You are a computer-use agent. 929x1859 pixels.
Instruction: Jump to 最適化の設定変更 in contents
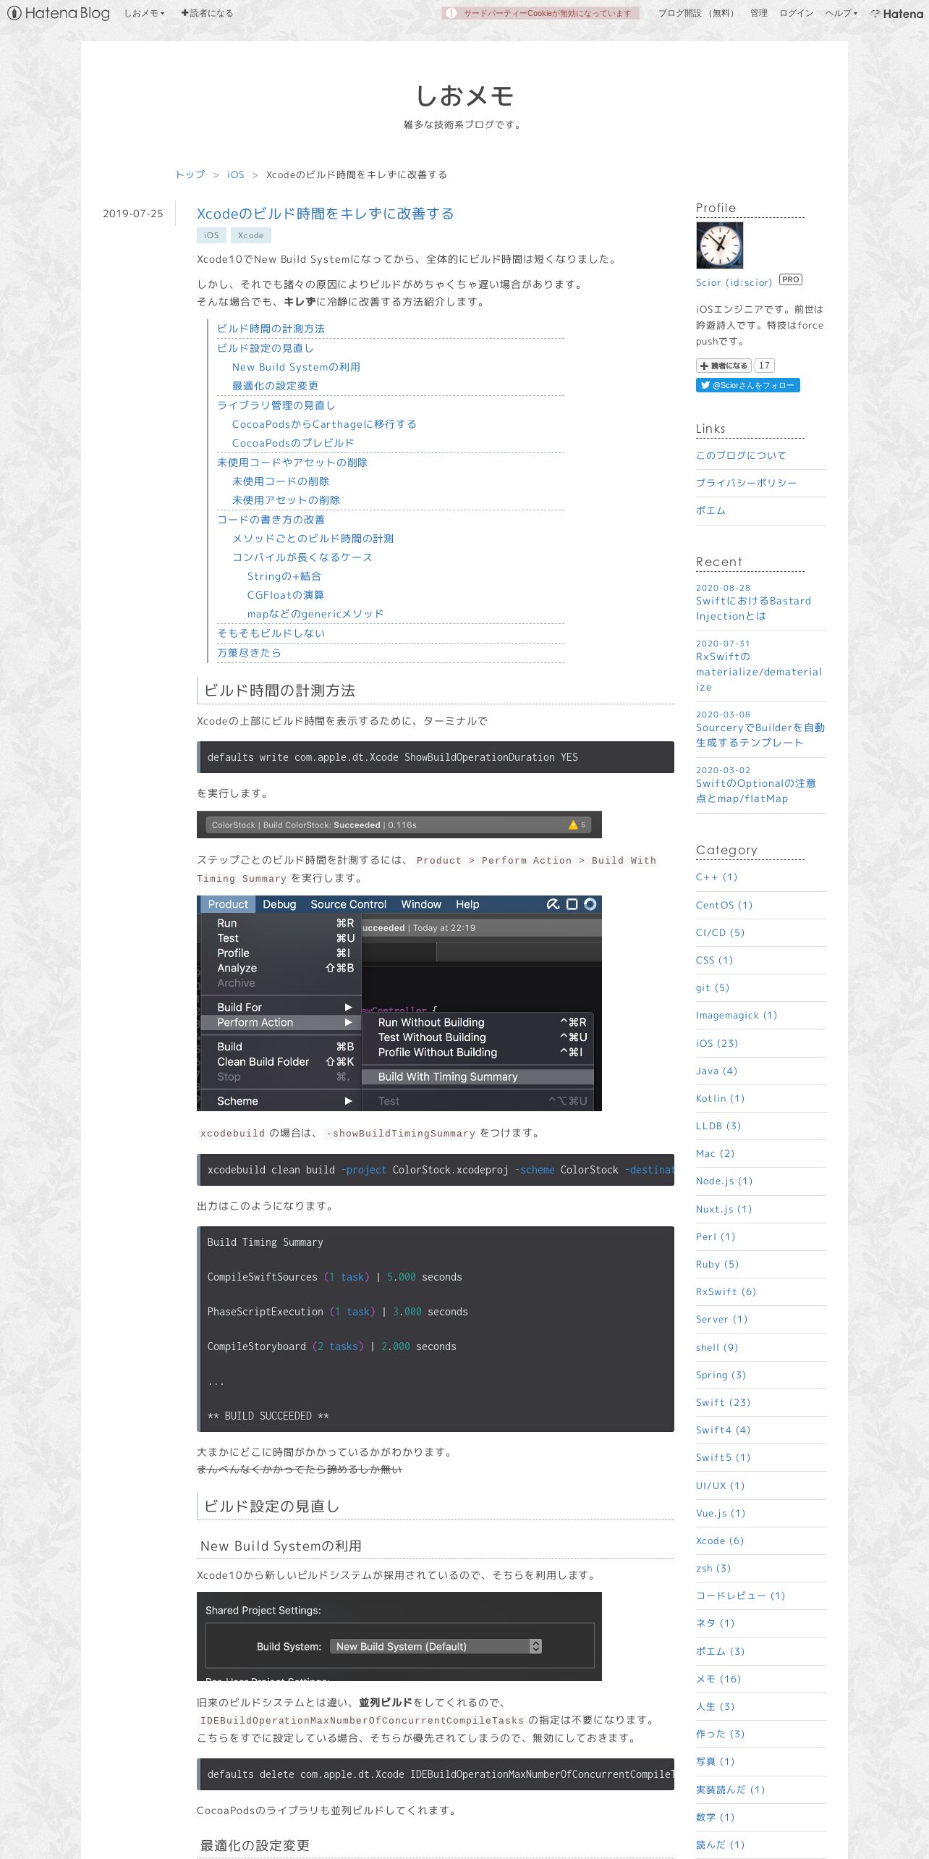[x=275, y=386]
